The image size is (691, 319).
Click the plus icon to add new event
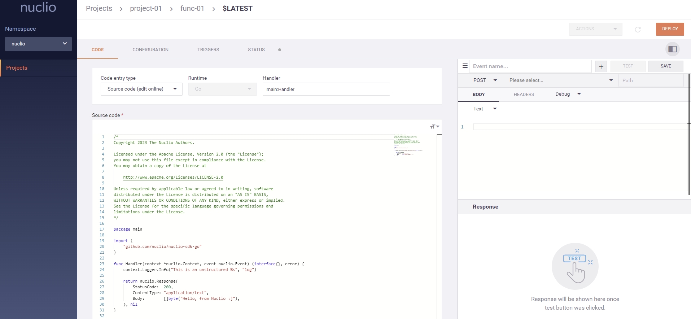[601, 66]
